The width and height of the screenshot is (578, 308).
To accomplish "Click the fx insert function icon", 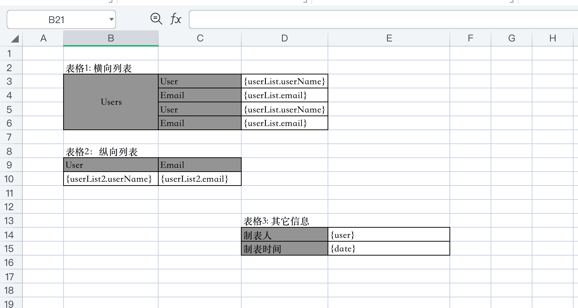I will pyautogui.click(x=176, y=19).
